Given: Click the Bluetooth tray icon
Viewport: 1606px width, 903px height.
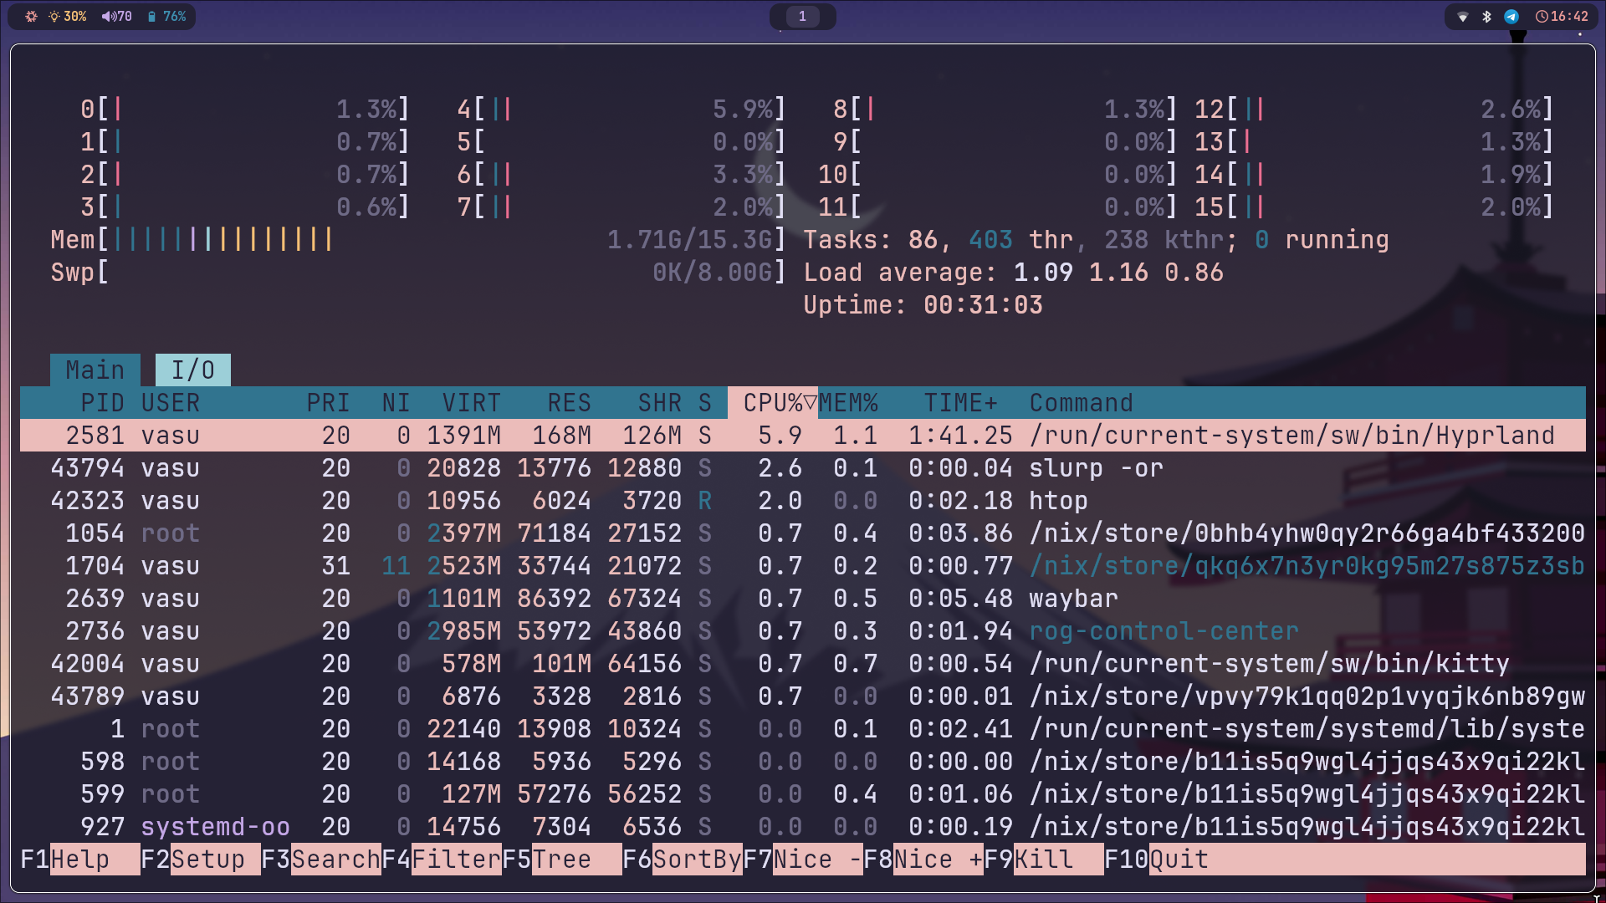Looking at the screenshot, I should [1486, 17].
